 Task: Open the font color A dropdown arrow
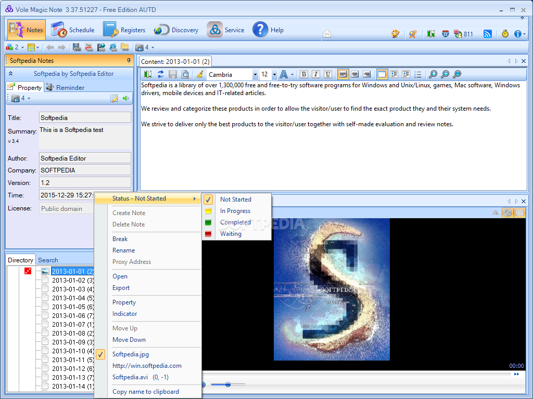293,74
